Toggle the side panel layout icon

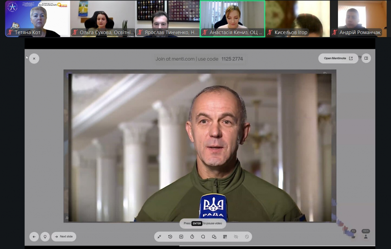(366, 58)
